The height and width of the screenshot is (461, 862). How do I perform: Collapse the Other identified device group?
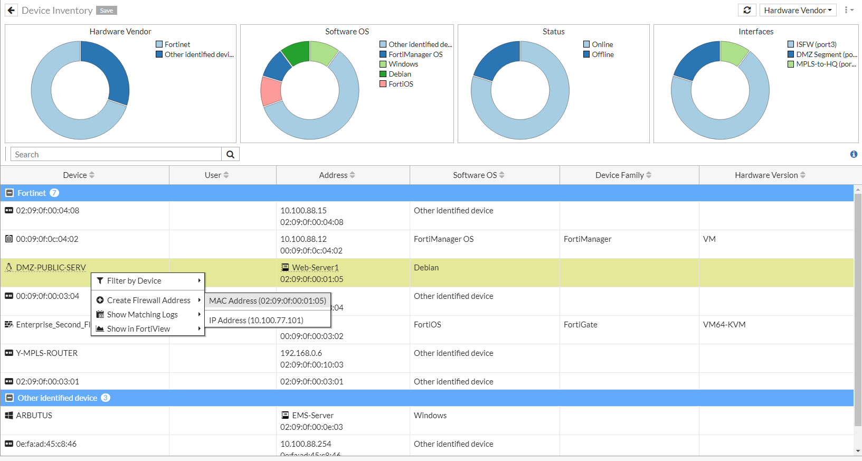(10, 398)
